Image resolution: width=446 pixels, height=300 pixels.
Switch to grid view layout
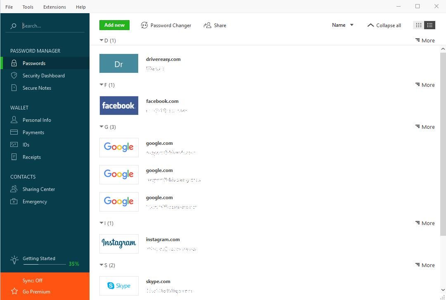click(418, 25)
